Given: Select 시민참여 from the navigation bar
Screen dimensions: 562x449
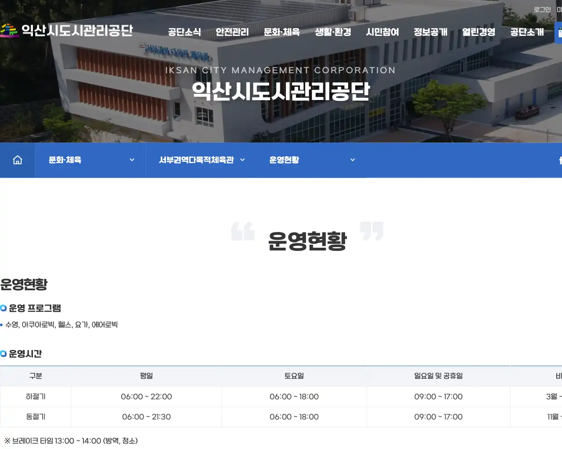Looking at the screenshot, I should click(x=382, y=32).
